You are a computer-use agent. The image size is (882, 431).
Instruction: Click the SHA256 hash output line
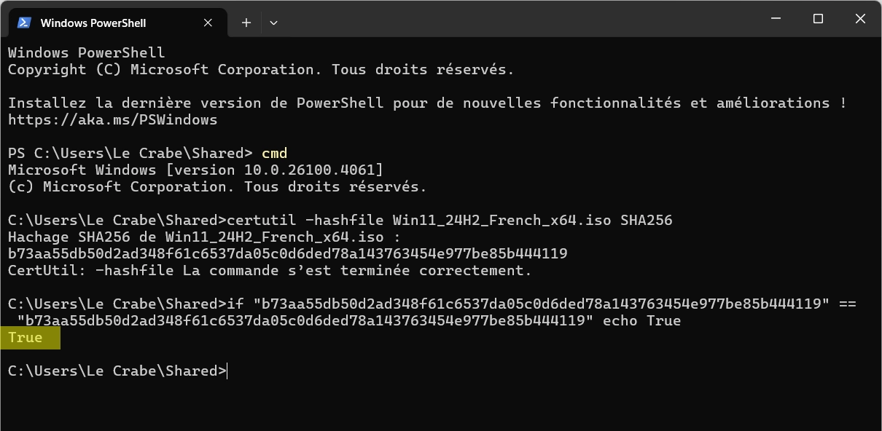pyautogui.click(x=288, y=253)
